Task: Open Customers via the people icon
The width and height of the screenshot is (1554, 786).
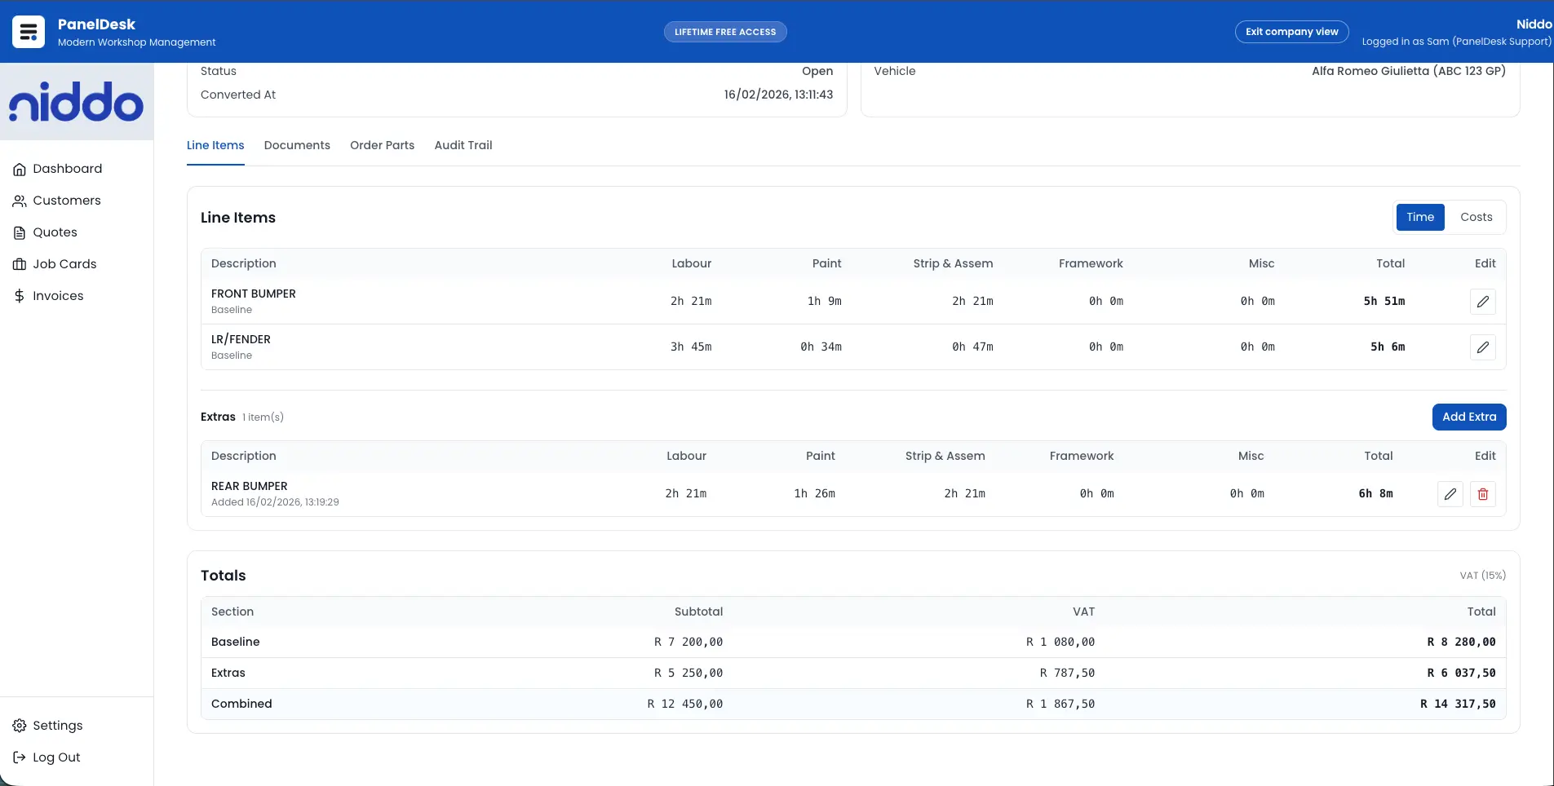Action: pos(20,201)
